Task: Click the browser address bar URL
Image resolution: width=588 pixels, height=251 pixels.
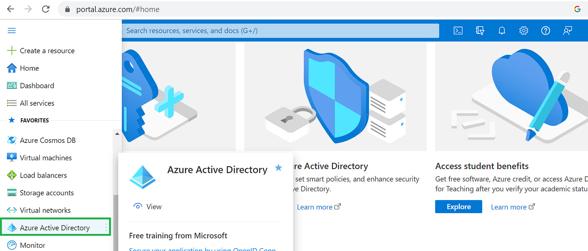Action: click(118, 9)
